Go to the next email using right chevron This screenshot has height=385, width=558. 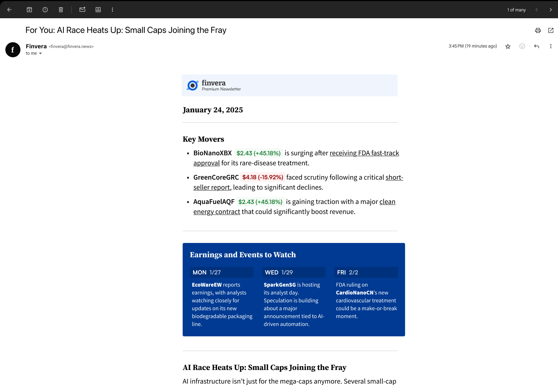(550, 10)
